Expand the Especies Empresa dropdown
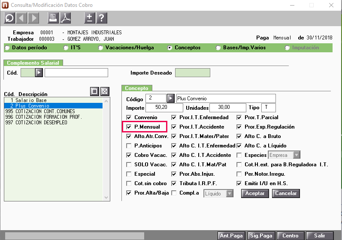Screen dimensions: 342x240 point(296,155)
